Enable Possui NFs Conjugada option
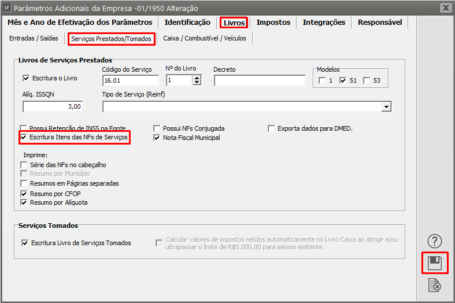The image size is (455, 303). pos(157,128)
